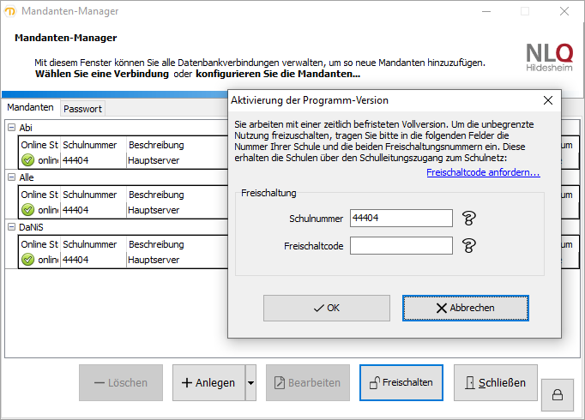
Task: Collapse the Abi group
Action: (11, 128)
